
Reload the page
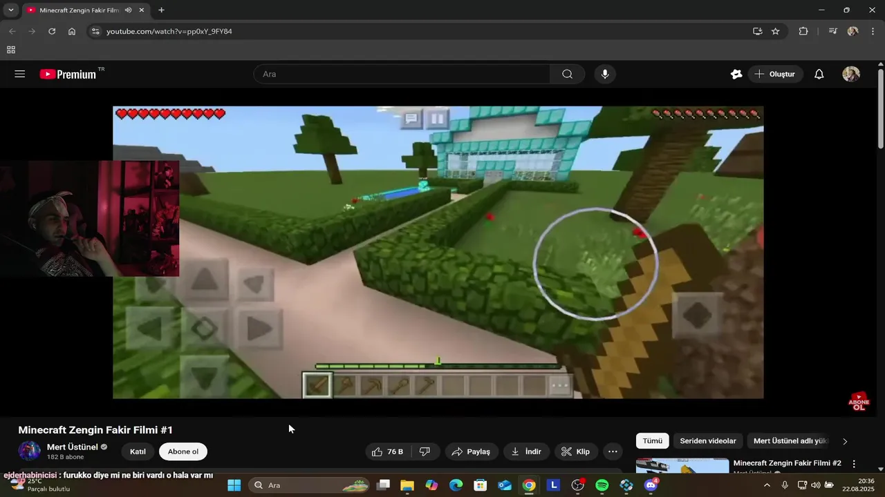(x=52, y=31)
